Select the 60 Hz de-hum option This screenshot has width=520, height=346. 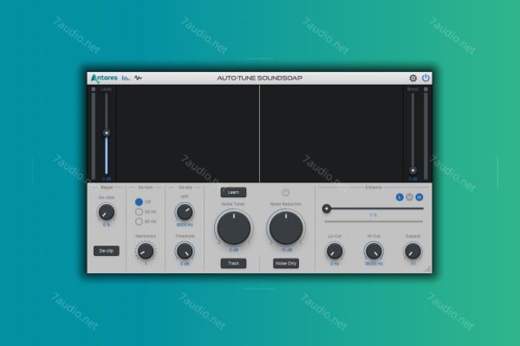coord(139,221)
